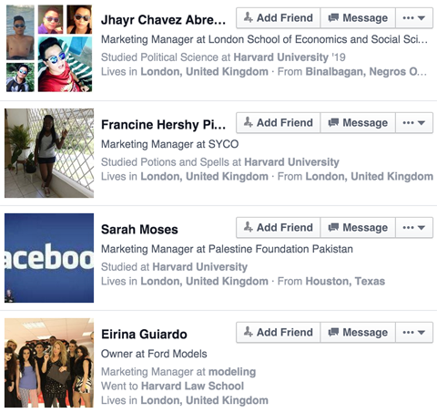437x413 pixels.
Task: Expand more options menu for Sarah Moses
Action: [414, 228]
